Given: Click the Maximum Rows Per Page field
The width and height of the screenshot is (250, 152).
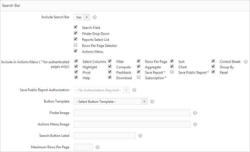Looking at the screenshot, I should pos(83,147).
